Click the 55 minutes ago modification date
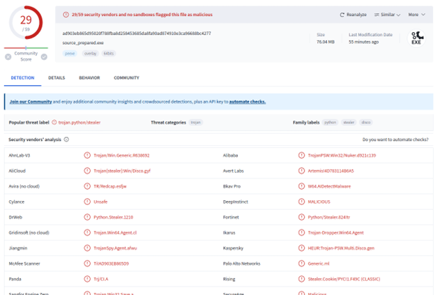 coord(364,42)
